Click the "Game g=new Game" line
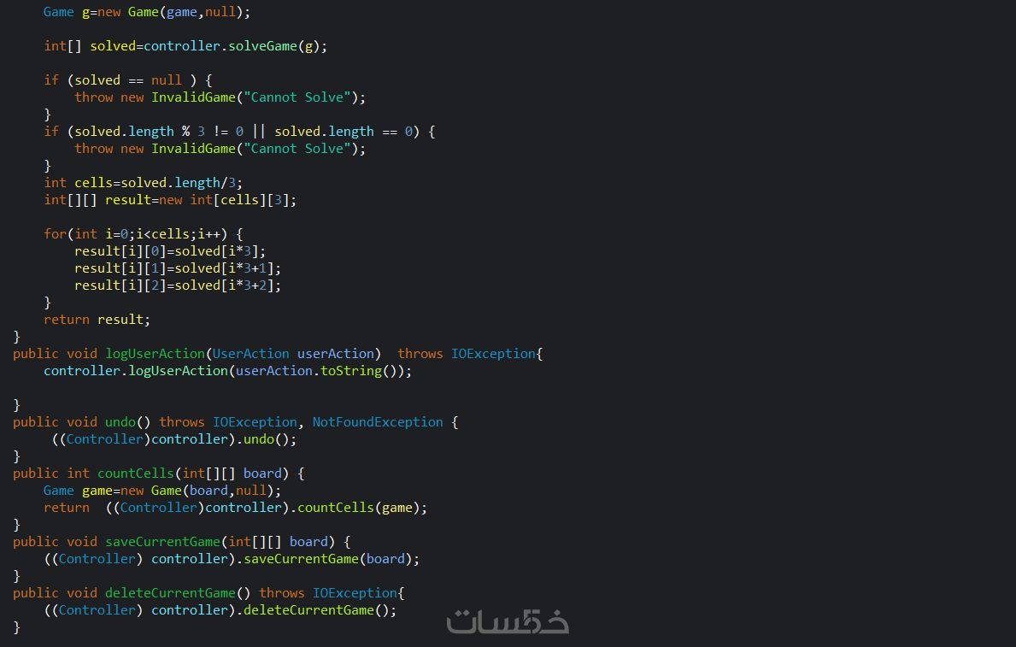The image size is (1016, 647). 147,12
